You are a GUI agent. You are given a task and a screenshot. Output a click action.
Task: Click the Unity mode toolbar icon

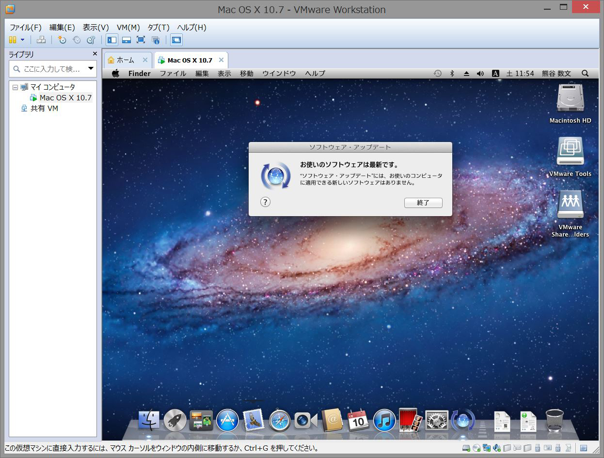pos(156,40)
